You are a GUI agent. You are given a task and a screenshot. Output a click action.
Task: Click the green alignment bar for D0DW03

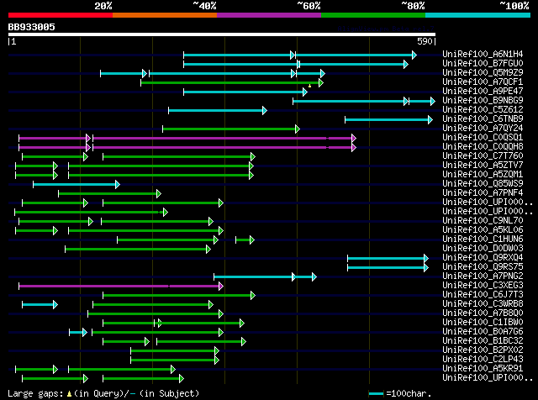(x=138, y=250)
